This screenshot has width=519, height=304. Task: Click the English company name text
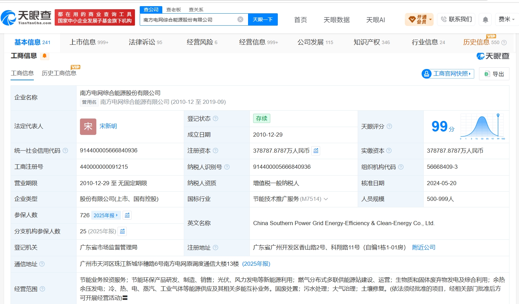[344, 223]
